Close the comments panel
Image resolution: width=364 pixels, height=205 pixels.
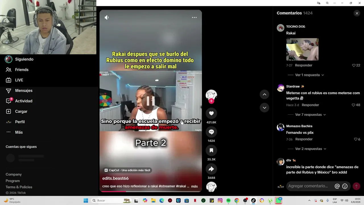[x=357, y=13]
